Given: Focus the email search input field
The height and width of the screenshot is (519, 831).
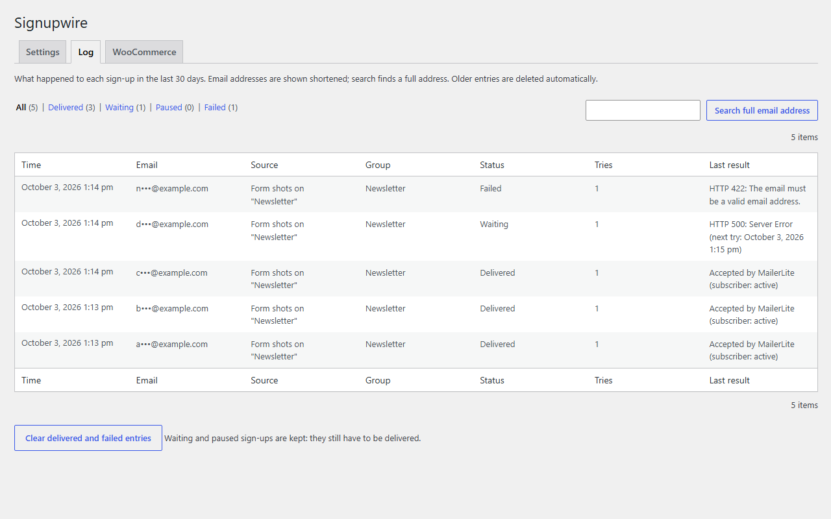Looking at the screenshot, I should coord(643,110).
